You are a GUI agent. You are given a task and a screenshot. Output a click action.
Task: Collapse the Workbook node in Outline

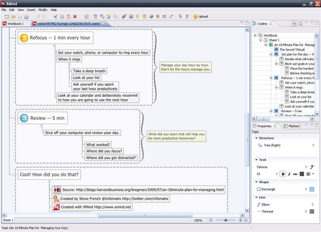255,35
